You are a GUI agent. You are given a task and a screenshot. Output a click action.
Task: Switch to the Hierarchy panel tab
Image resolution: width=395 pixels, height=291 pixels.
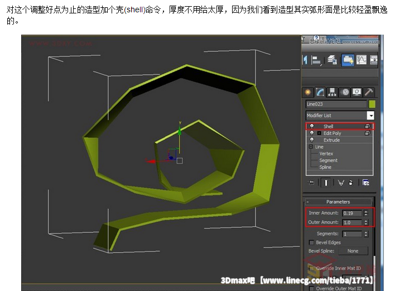point(332,92)
